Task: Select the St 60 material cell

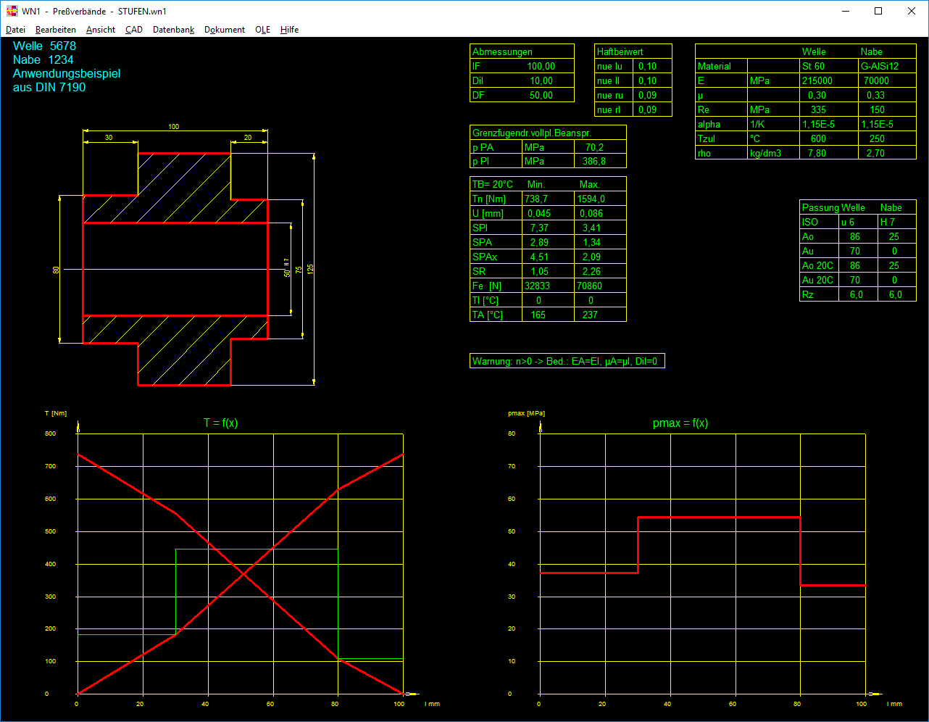Action: click(814, 66)
